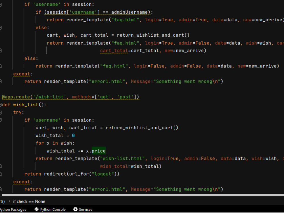Open the Services tool window
The image size is (284, 213).
pos(83,209)
